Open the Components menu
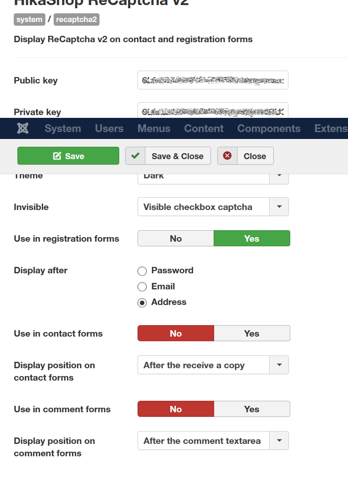This screenshot has height=487, width=348. pos(269,128)
